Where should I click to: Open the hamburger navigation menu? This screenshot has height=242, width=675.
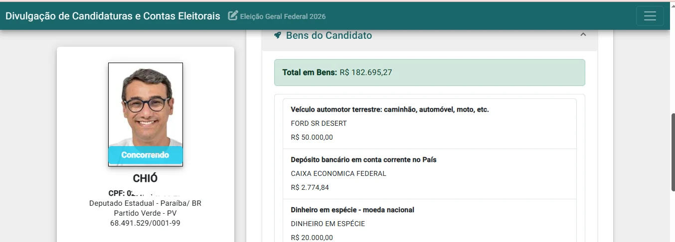pyautogui.click(x=650, y=16)
